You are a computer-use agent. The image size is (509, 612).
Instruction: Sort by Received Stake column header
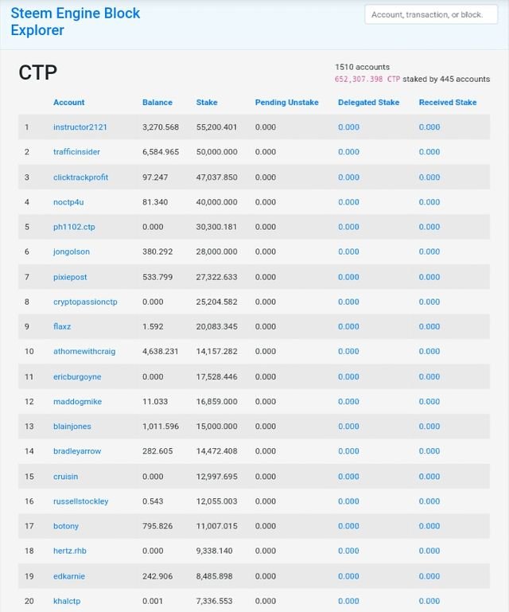pos(448,103)
